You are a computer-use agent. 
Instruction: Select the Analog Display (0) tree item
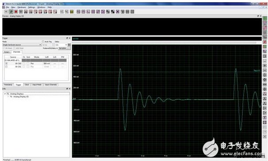(x=21, y=97)
